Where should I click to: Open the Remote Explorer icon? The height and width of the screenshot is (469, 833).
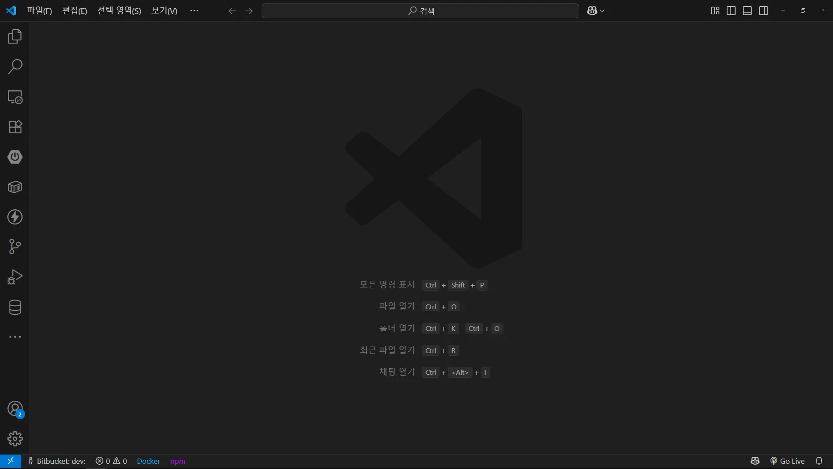point(15,97)
